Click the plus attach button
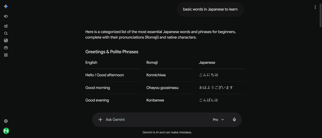Image resolution: width=322 pixels, height=138 pixels. coord(100,120)
